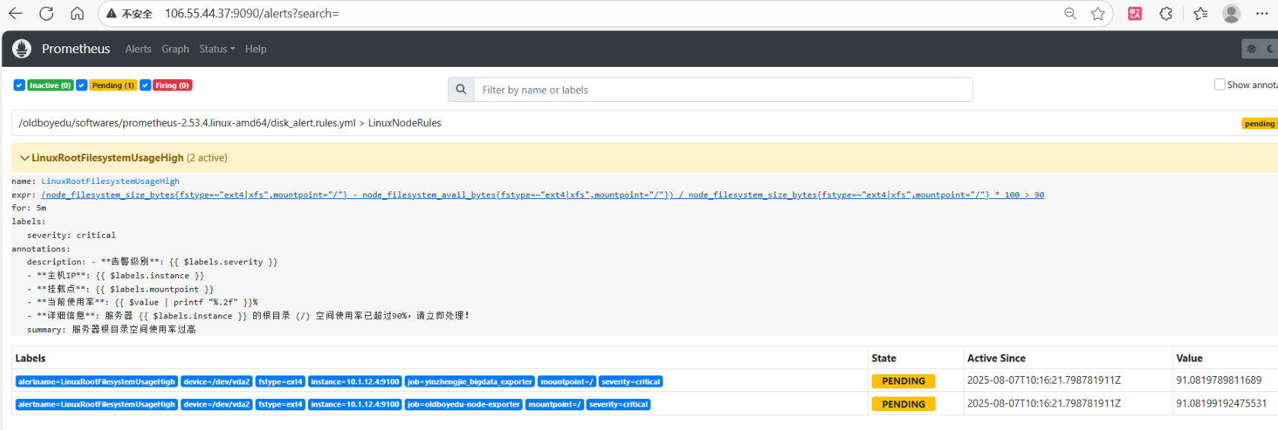Image resolution: width=1278 pixels, height=430 pixels.
Task: Click the magnifier icon beside filter box
Action: click(x=461, y=90)
